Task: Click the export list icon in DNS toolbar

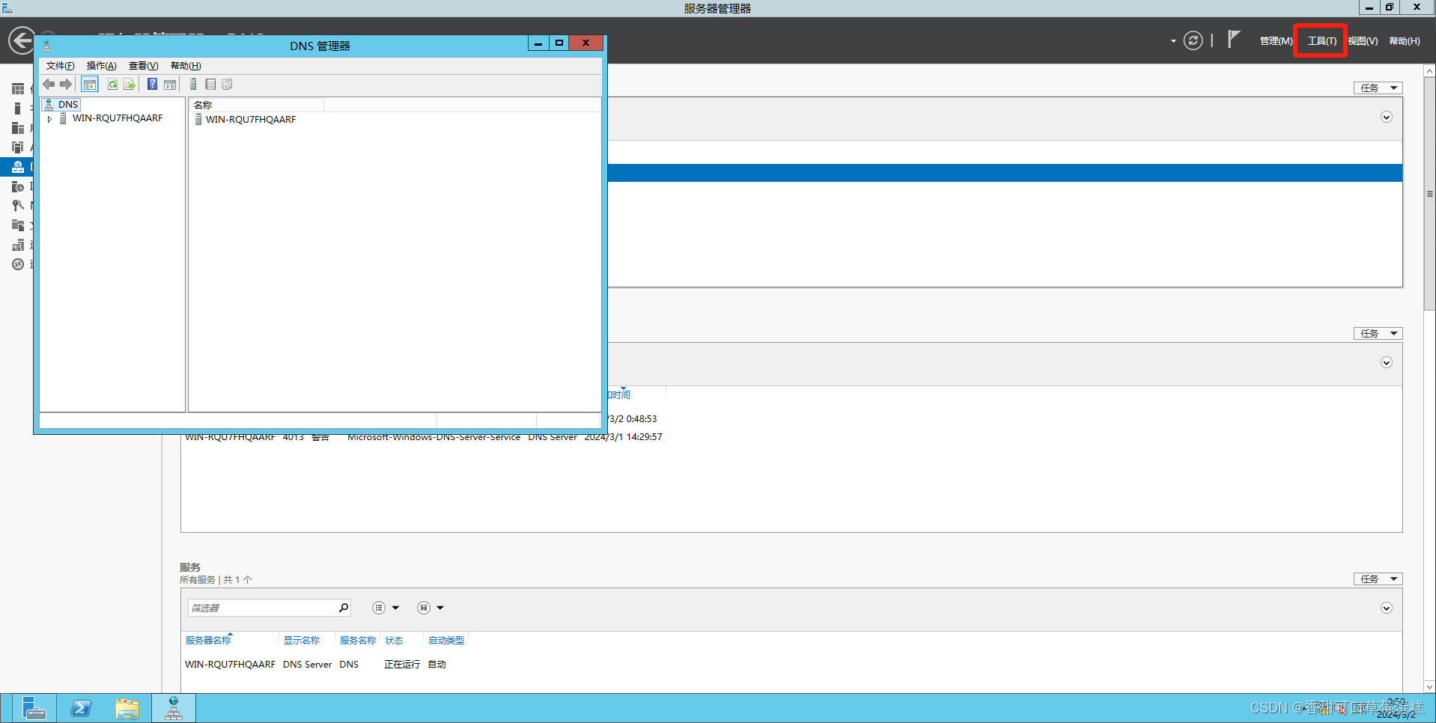Action: tap(130, 85)
